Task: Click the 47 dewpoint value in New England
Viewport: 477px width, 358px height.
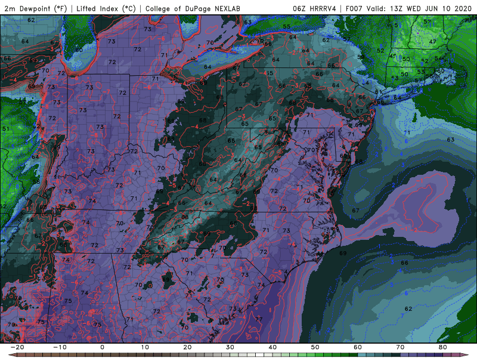Action: tap(433, 42)
